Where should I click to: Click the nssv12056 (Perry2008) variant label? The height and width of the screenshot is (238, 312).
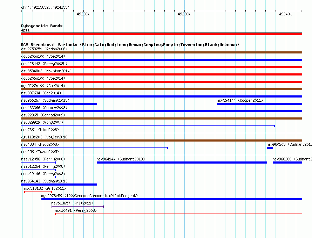click(43, 159)
